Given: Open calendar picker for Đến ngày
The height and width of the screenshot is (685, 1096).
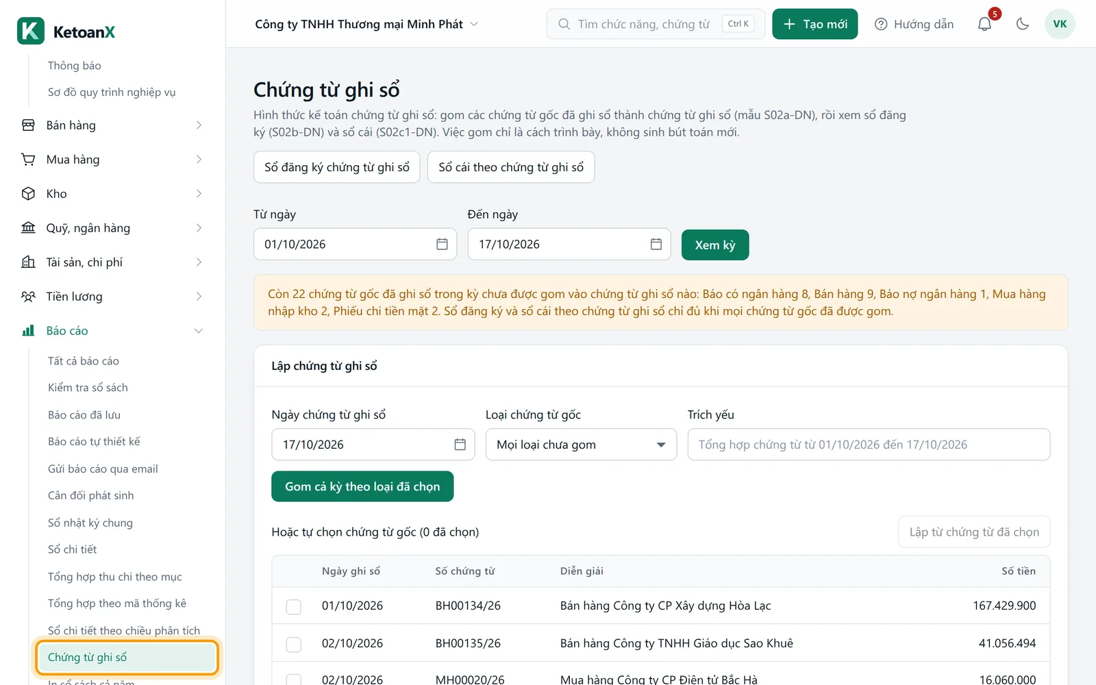Looking at the screenshot, I should (x=656, y=245).
